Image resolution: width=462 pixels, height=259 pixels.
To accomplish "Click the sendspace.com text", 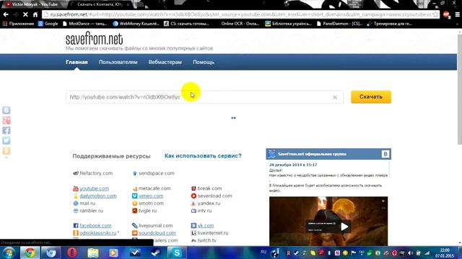I will [157, 173].
